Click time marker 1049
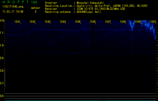Screen dimensions: 158x101 pos(138,22)
